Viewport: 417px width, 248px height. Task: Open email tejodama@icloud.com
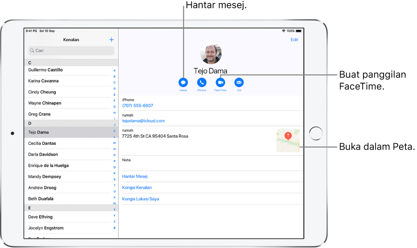[x=143, y=121]
